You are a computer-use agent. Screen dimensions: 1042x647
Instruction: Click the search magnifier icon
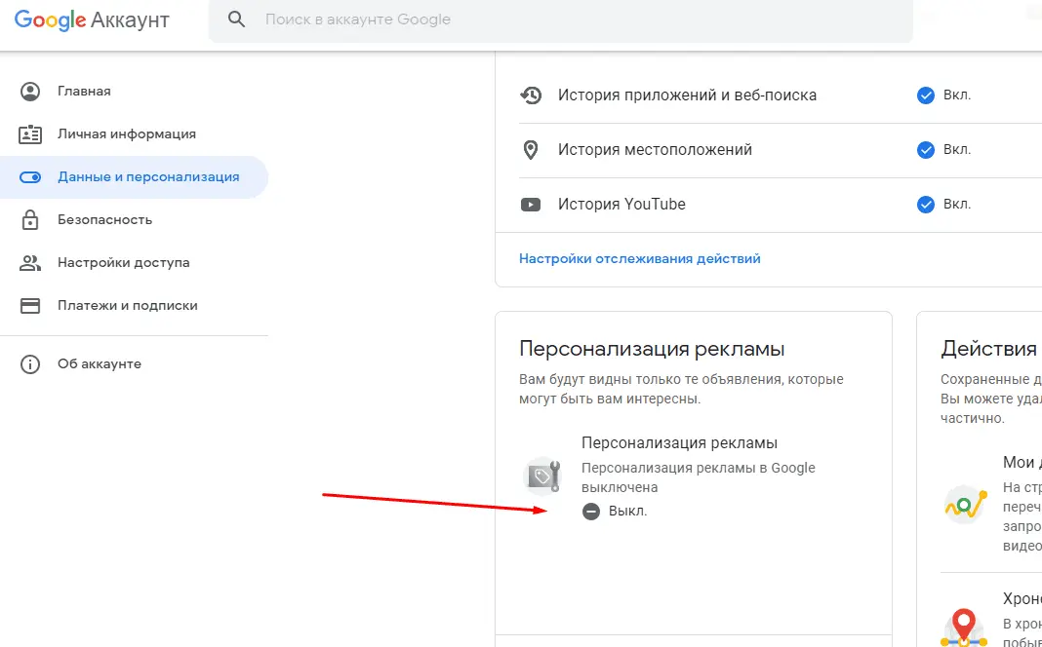[x=235, y=19]
